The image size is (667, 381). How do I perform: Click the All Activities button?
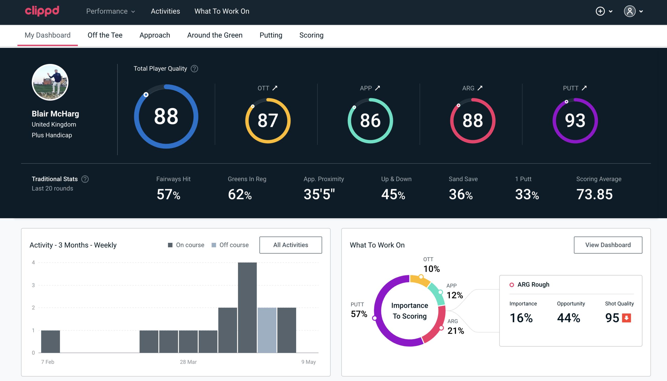click(x=291, y=245)
